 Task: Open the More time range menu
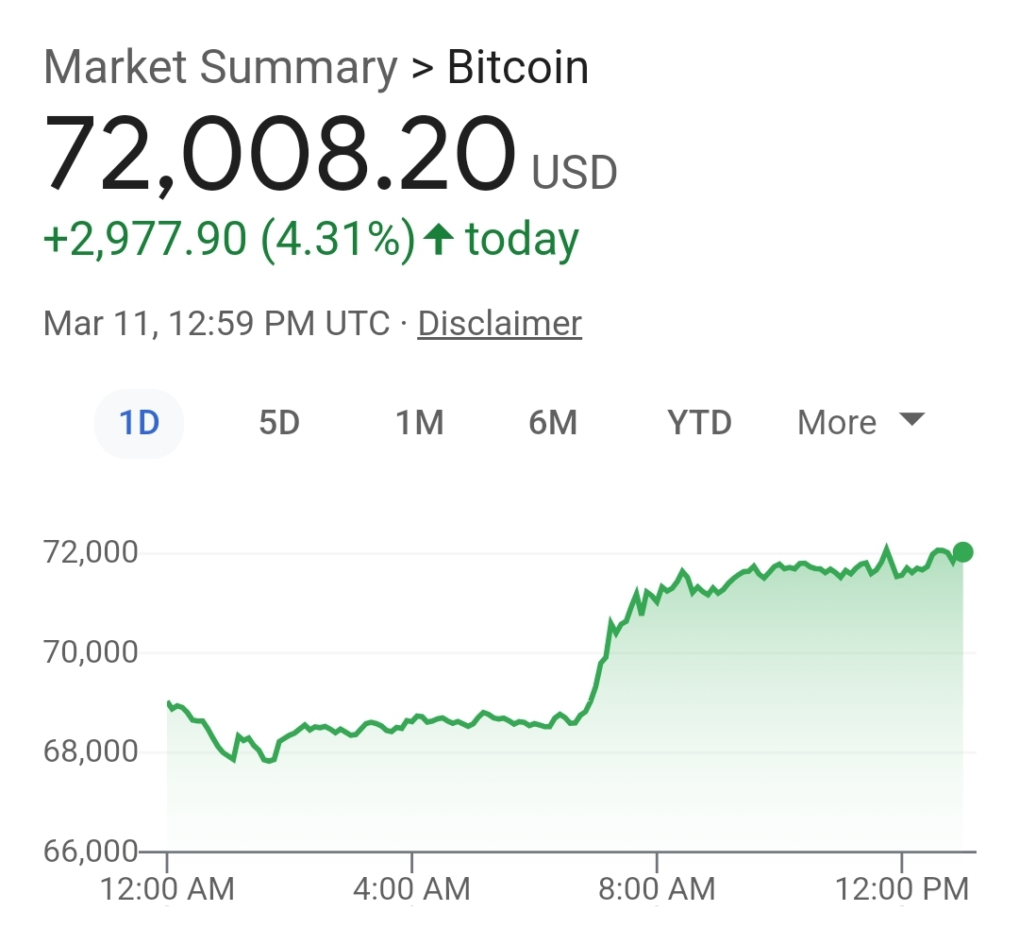pos(838,423)
